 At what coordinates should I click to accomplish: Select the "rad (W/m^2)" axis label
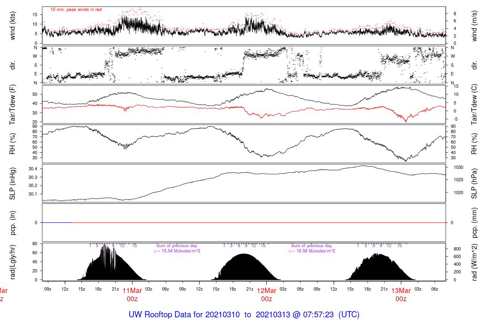pyautogui.click(x=474, y=262)
